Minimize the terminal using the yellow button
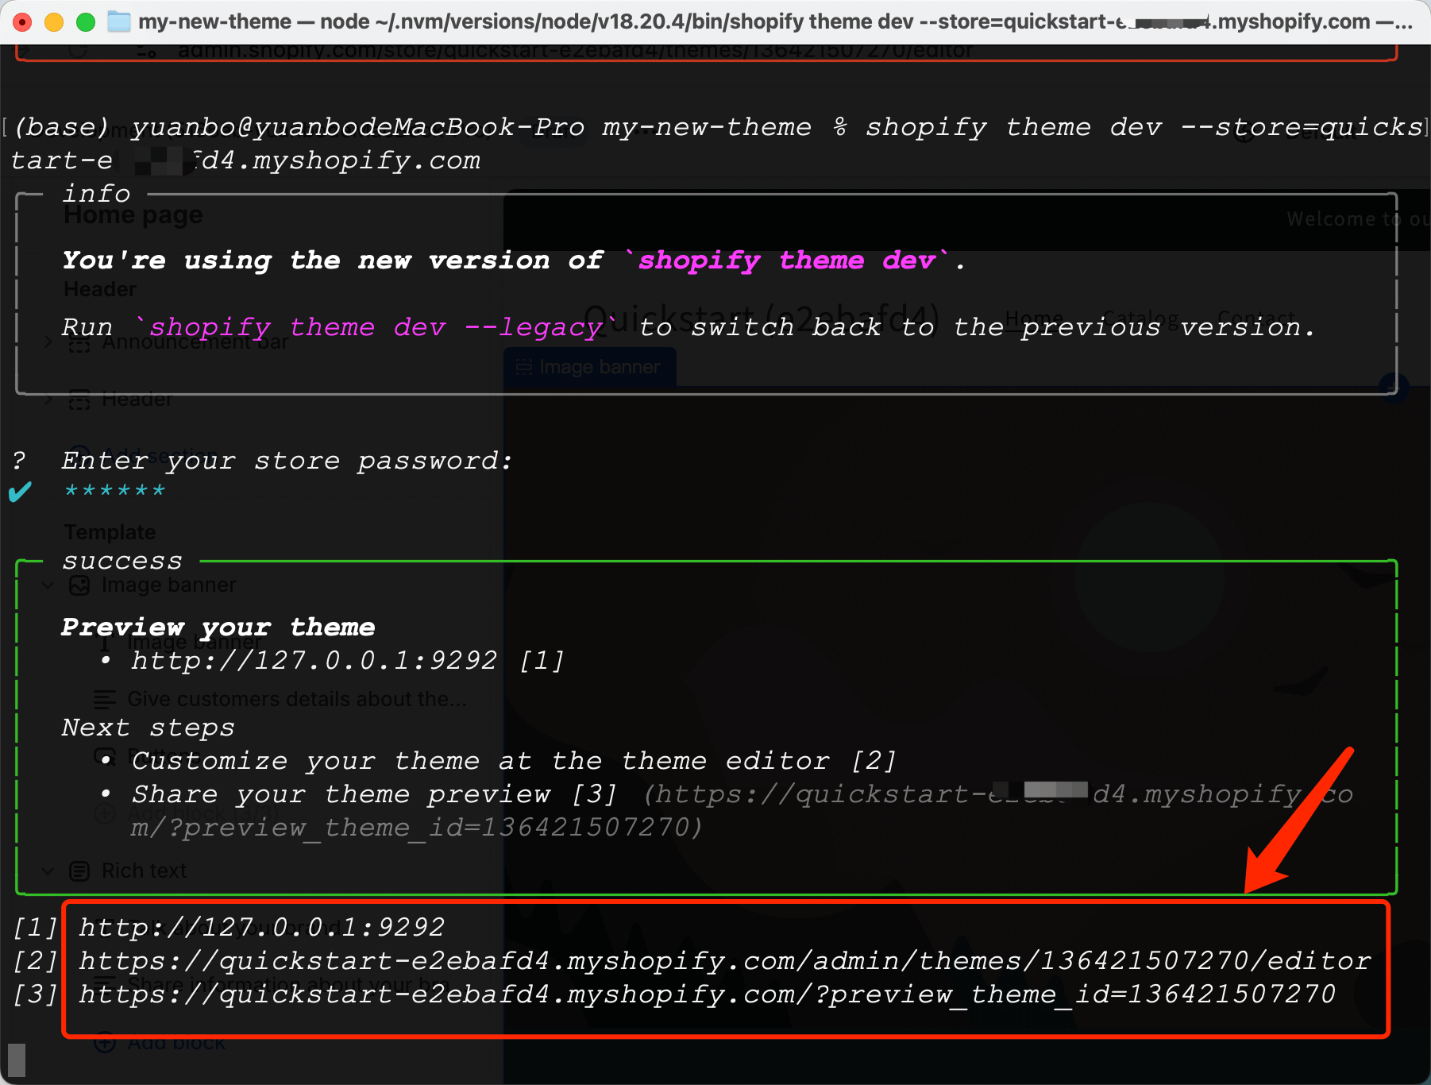This screenshot has height=1085, width=1431. [54, 21]
